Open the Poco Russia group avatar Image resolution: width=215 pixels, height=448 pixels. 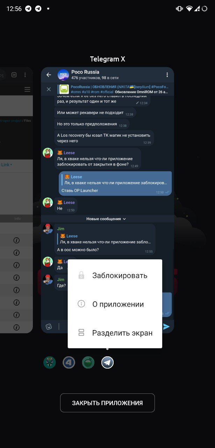click(63, 75)
